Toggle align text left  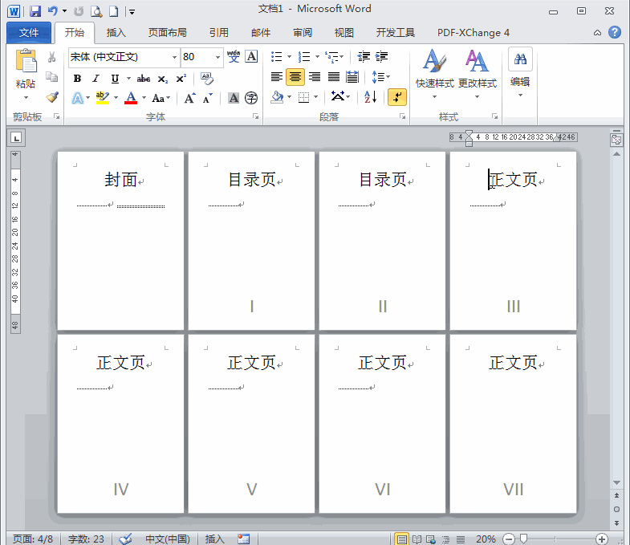[x=276, y=76]
